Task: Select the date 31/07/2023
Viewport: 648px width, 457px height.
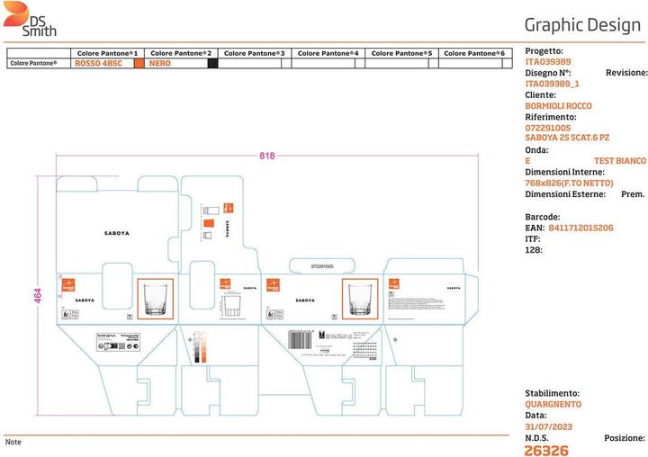Action: [x=548, y=426]
